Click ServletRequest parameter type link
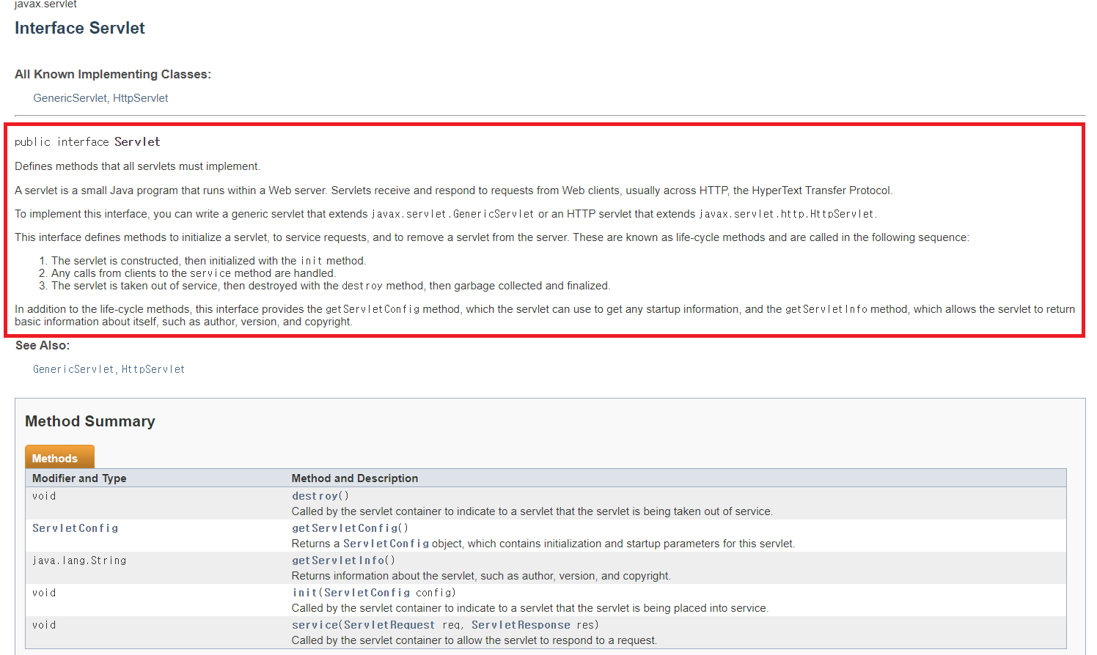 tap(389, 625)
